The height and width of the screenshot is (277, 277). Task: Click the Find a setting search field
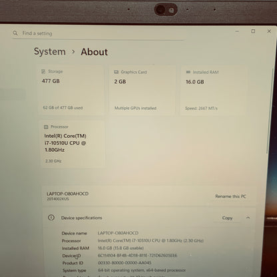(99, 33)
